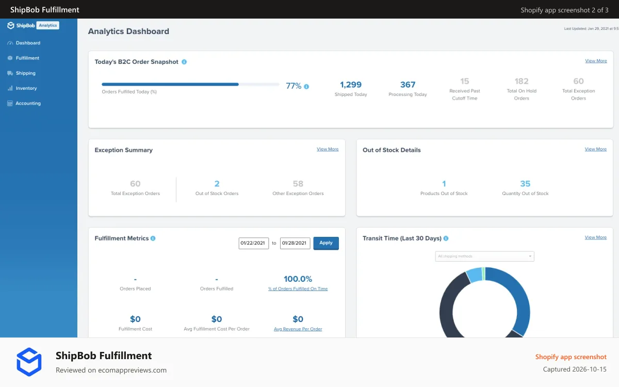
Task: Open View More for Exception Summary
Action: click(328, 149)
